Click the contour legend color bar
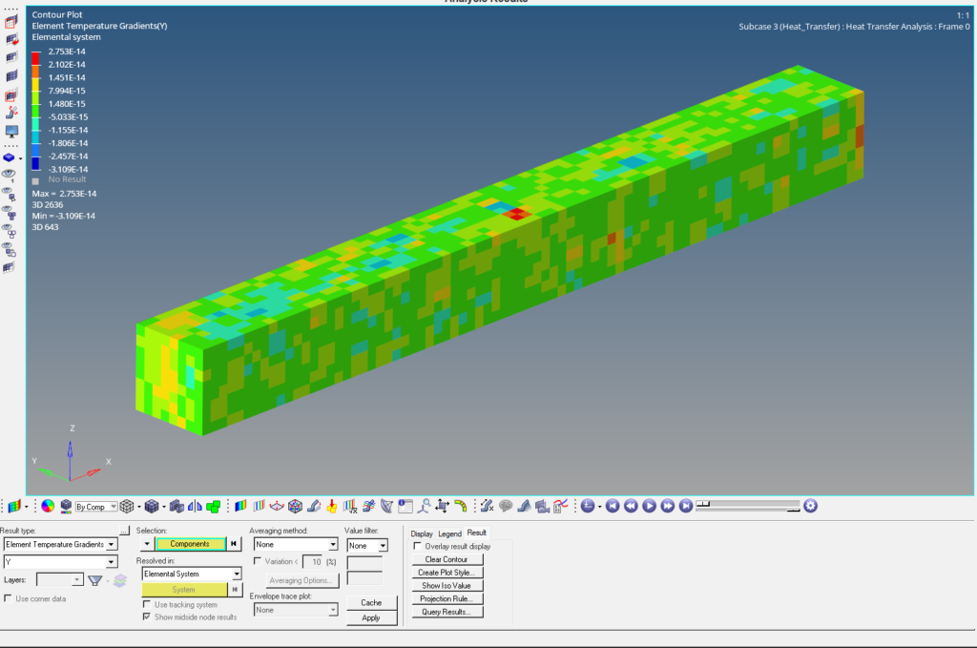 [x=35, y=111]
